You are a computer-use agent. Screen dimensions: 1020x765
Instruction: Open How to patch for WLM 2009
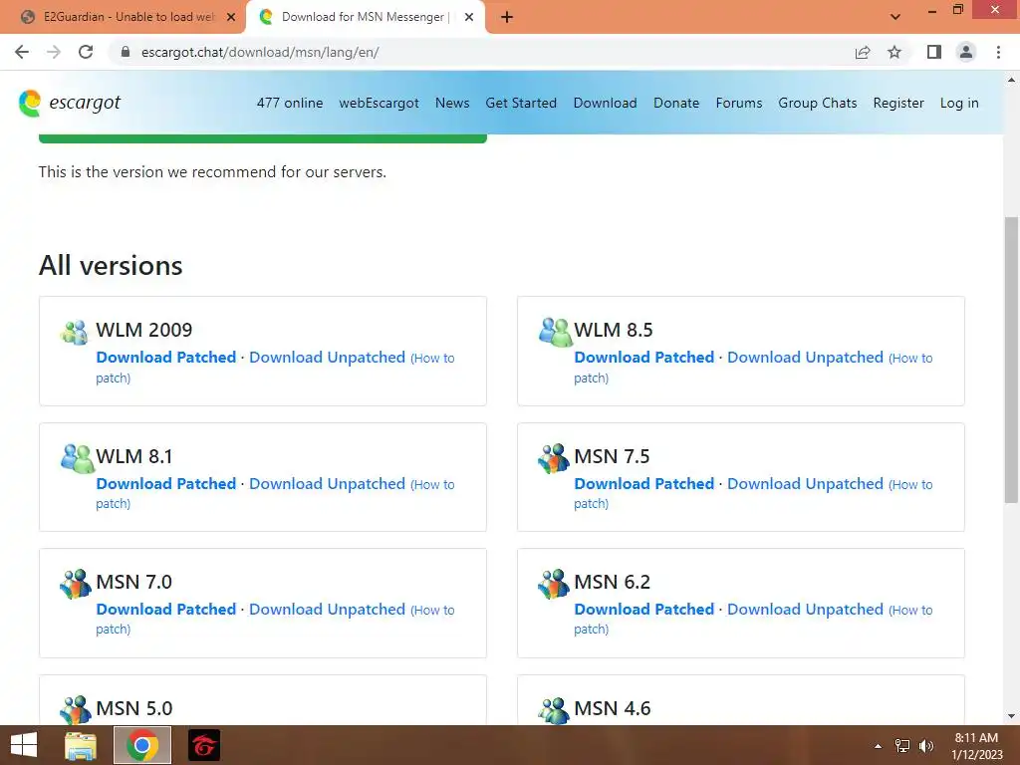[434, 358]
